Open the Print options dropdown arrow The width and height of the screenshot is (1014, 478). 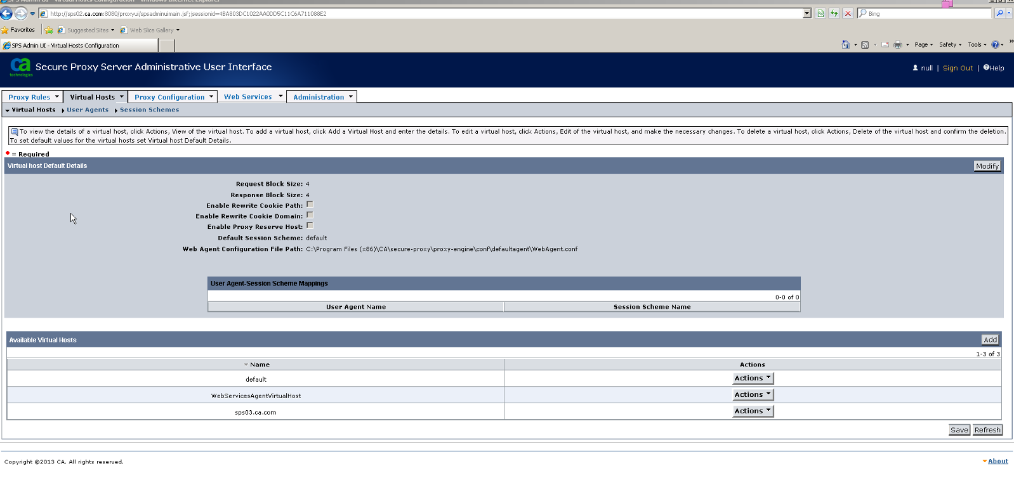coord(907,45)
